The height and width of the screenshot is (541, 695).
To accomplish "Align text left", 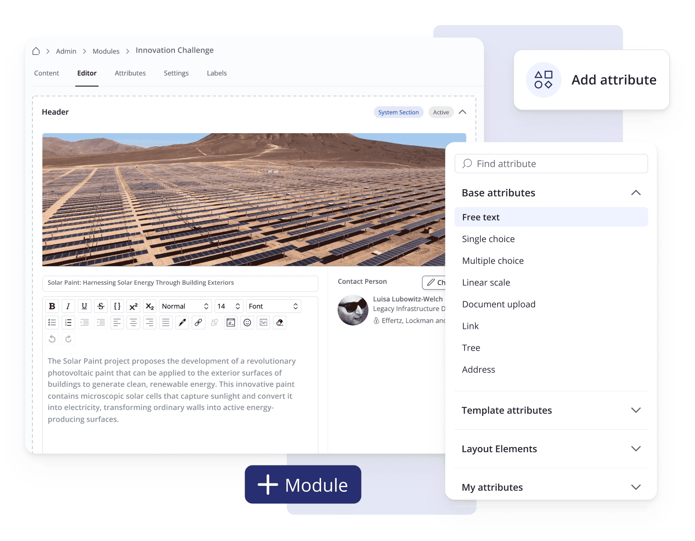I will pyautogui.click(x=117, y=323).
